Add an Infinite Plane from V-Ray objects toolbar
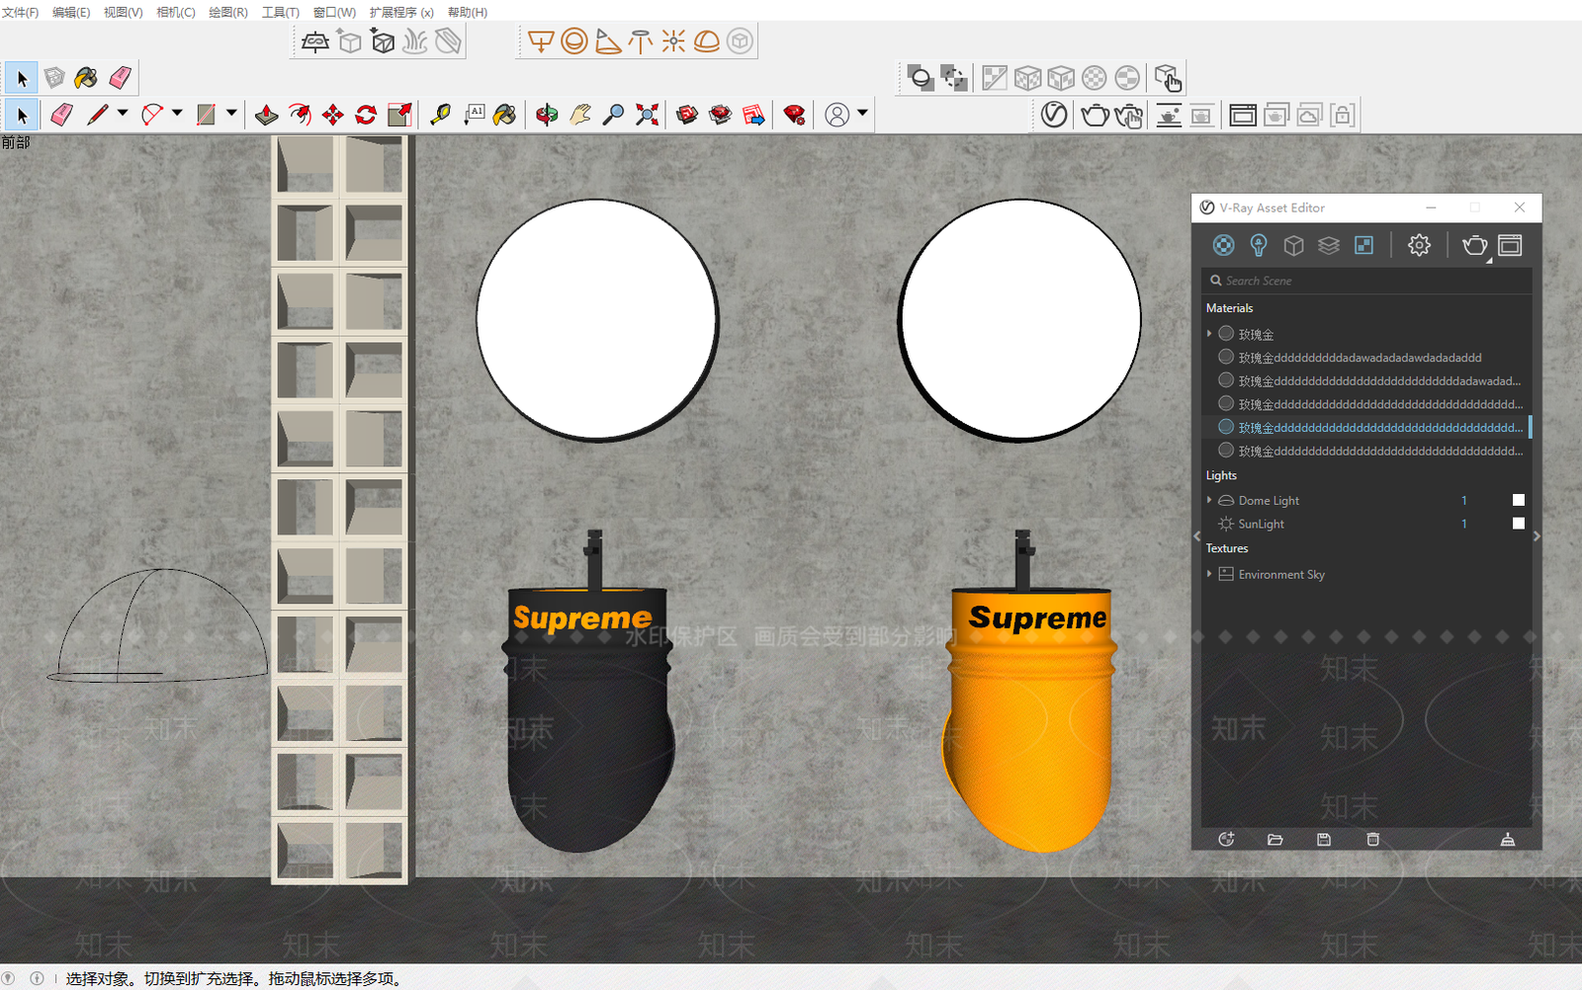 (x=315, y=41)
